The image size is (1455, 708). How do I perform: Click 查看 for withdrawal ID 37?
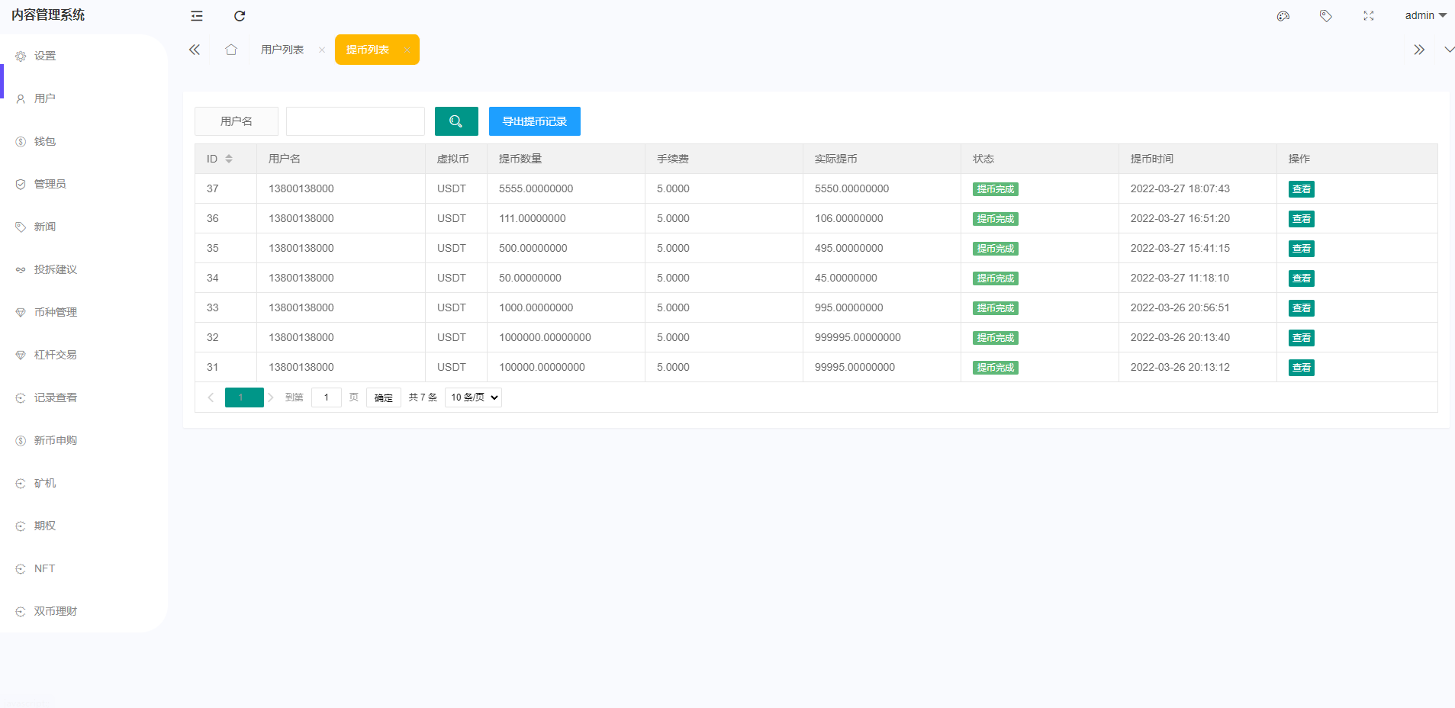pyautogui.click(x=1301, y=189)
